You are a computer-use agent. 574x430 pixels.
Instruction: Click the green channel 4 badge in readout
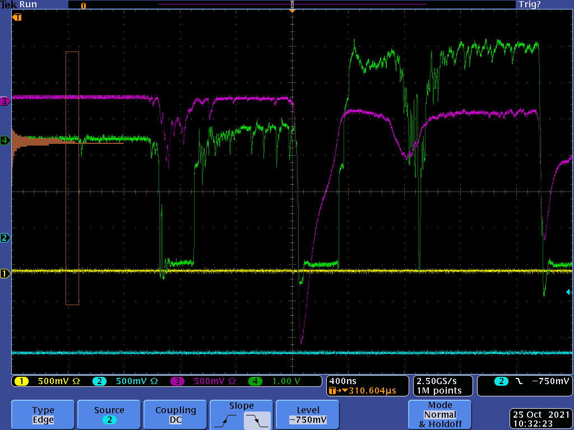[256, 381]
